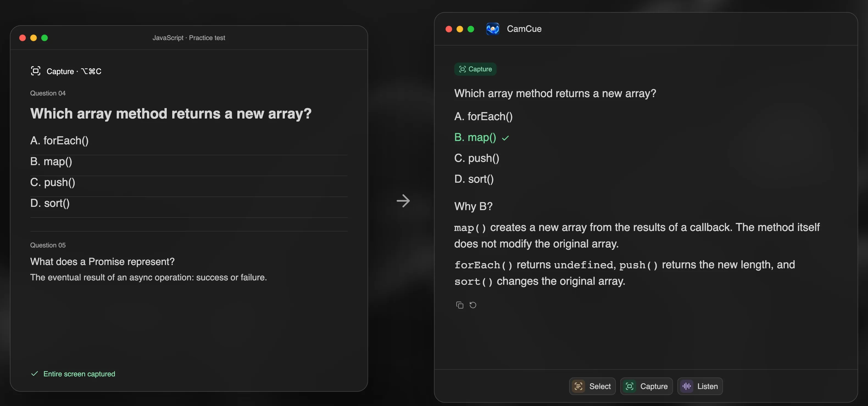868x406 pixels.
Task: Click the 'forEach() returns undefined' explanation line
Action: (x=624, y=273)
